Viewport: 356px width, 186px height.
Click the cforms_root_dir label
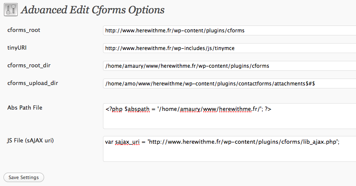29,66
